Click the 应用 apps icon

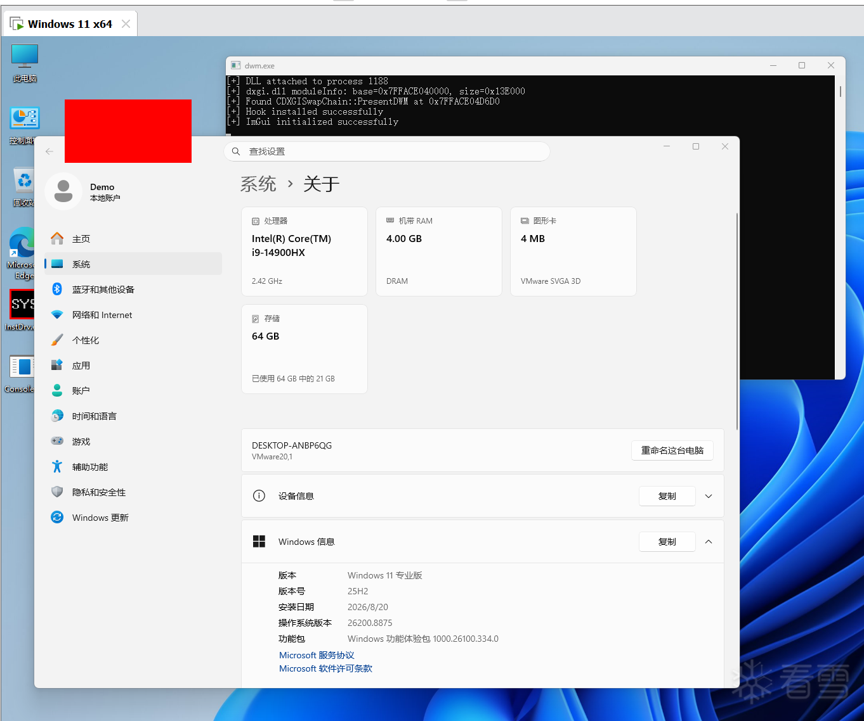57,366
